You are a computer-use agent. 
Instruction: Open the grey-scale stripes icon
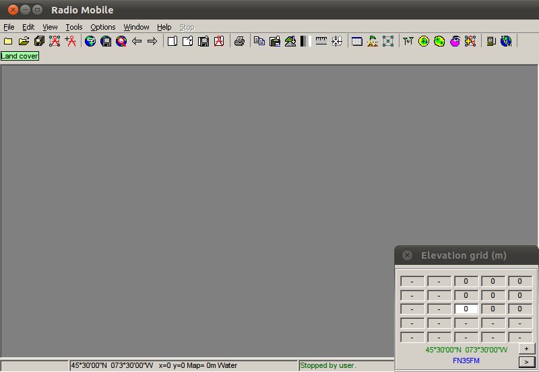pos(305,41)
